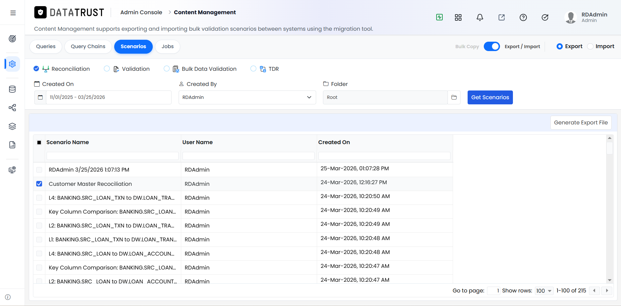Image resolution: width=621 pixels, height=306 pixels.
Task: Click the Reconciliation scale icon
Action: [46, 69]
